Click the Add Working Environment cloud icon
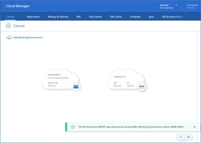Screen dimensions: 201x143 9,38
